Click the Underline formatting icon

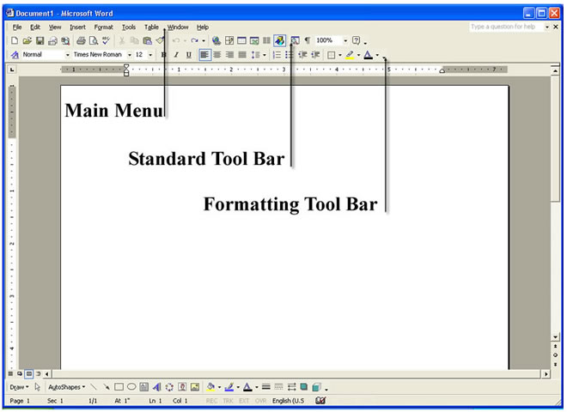(x=189, y=54)
